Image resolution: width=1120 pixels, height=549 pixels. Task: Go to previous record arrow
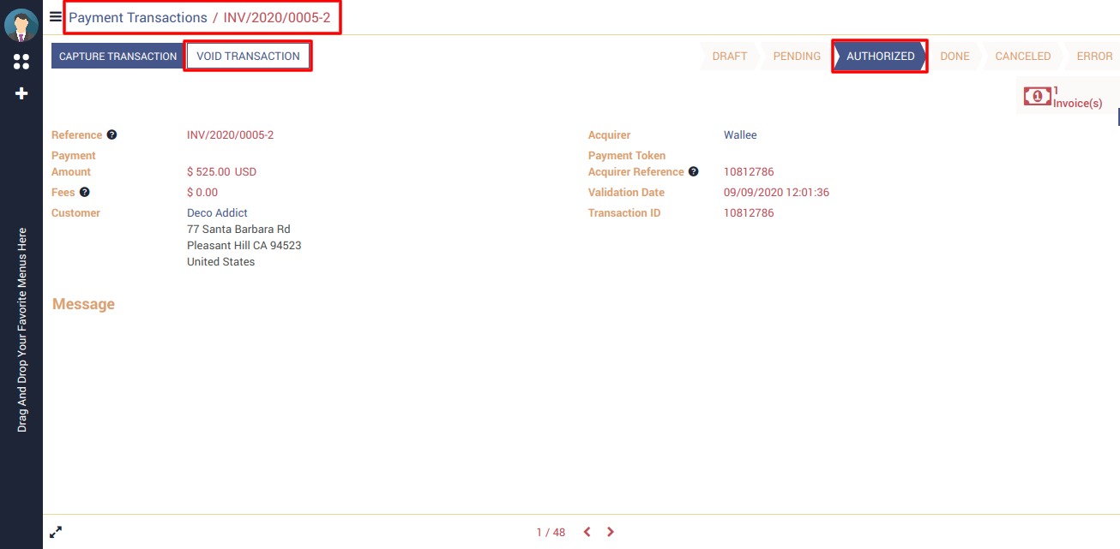pos(587,532)
